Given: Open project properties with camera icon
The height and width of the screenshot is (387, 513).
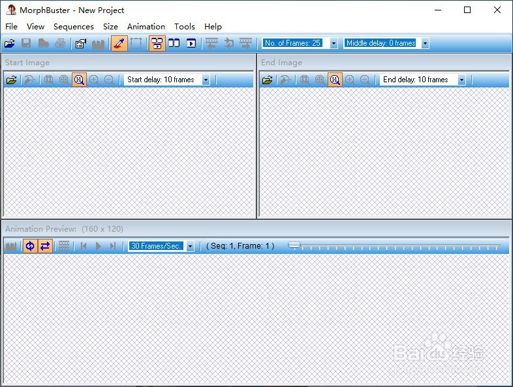Looking at the screenshot, I should point(81,43).
